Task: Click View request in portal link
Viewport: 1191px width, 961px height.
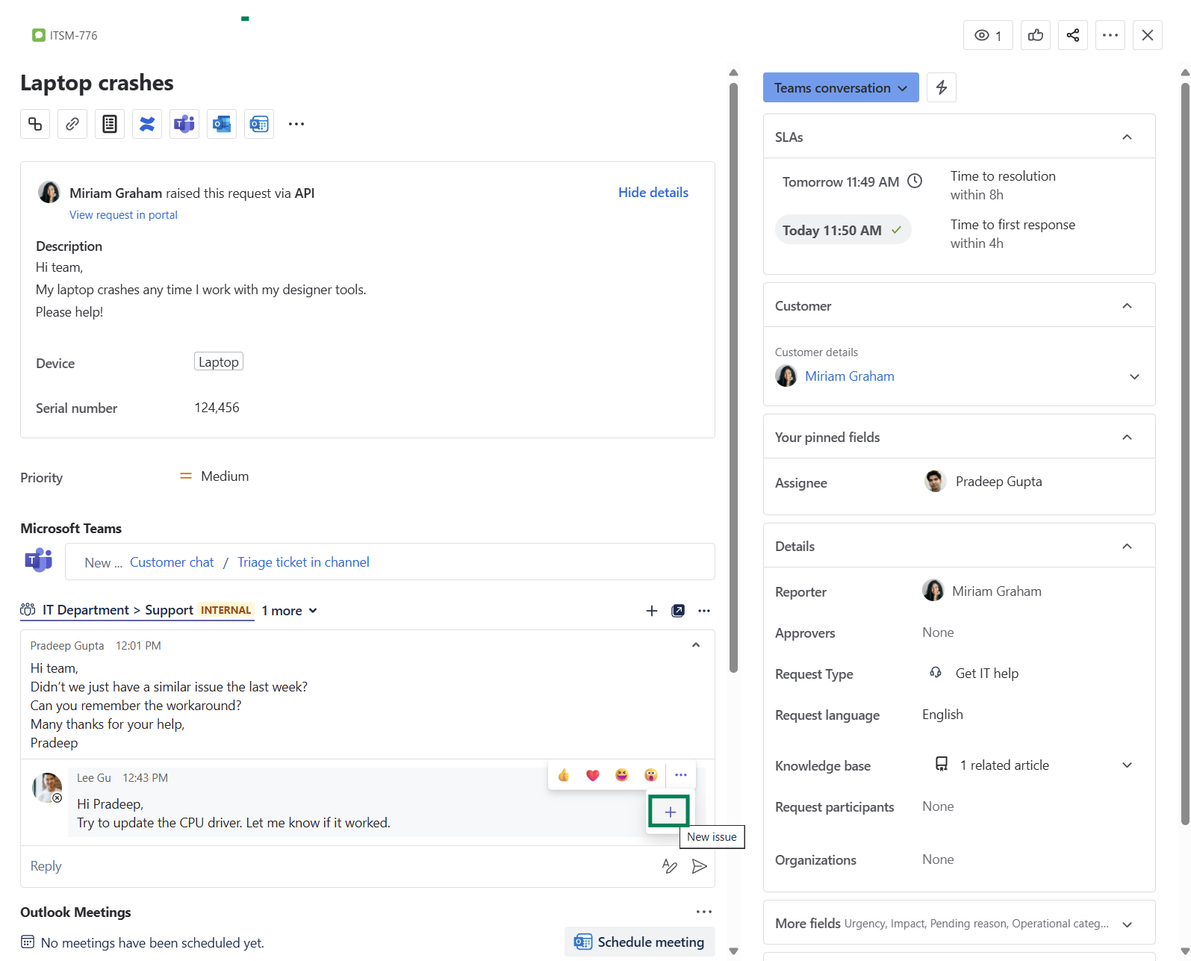Action: coord(123,215)
